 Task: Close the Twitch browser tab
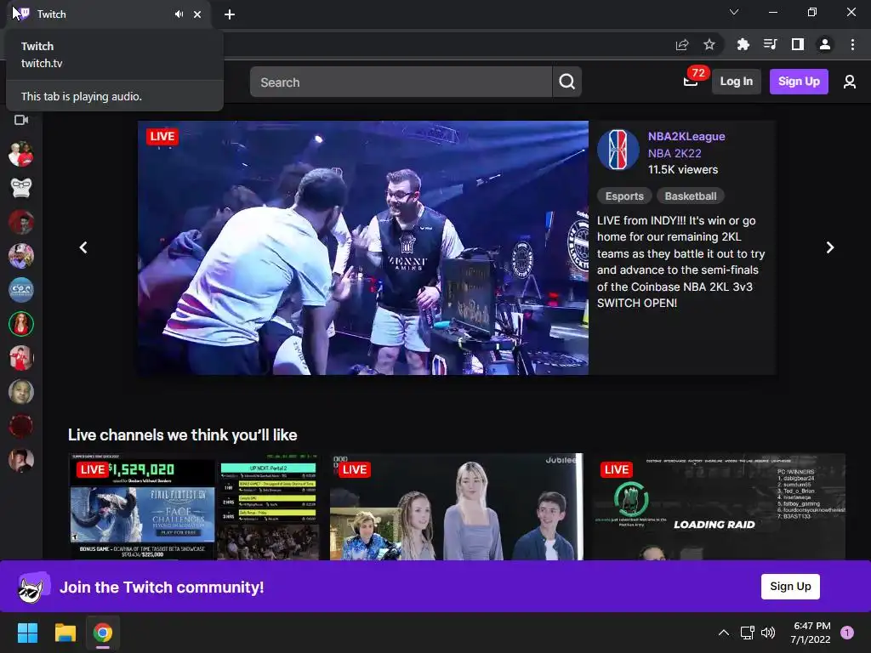click(197, 14)
